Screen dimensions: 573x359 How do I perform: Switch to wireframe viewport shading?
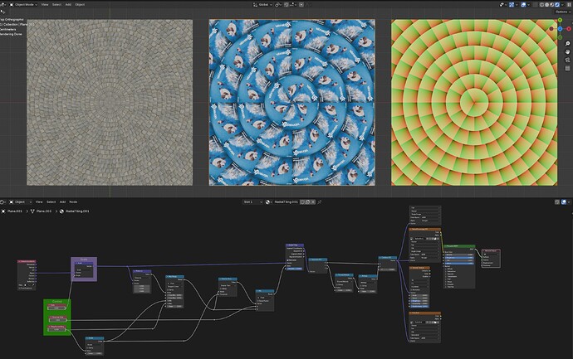coord(542,5)
